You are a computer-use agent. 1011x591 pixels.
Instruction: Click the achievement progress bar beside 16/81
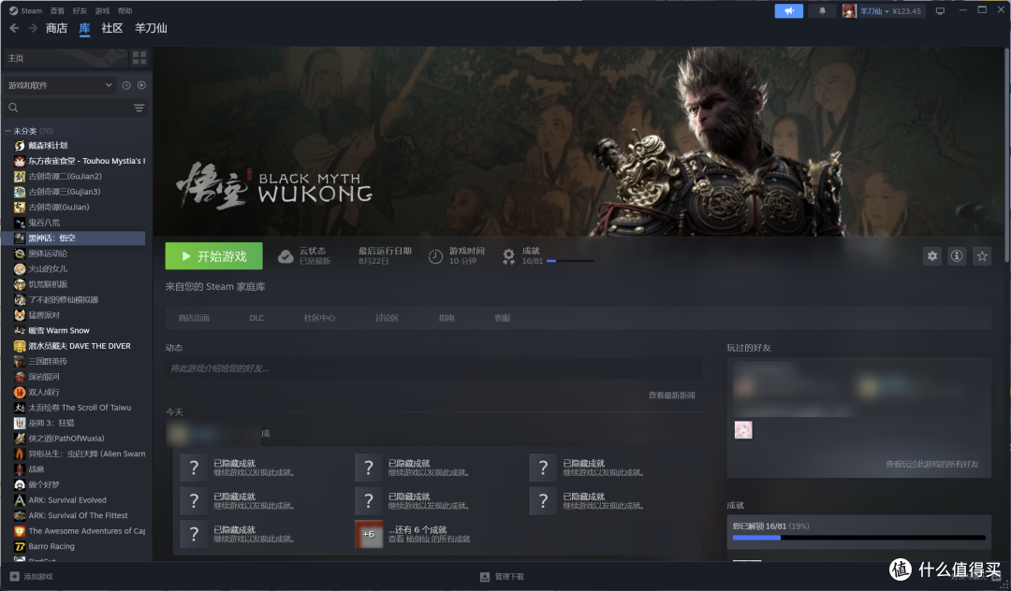coord(570,261)
